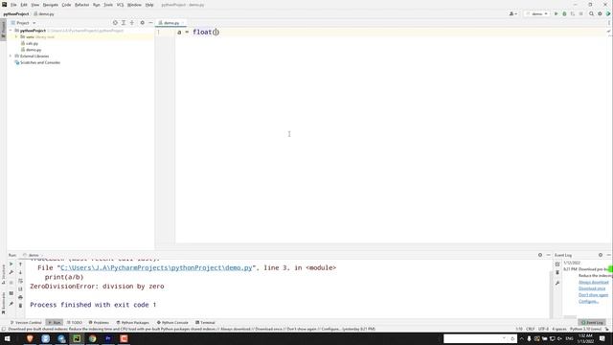
Task: Open Event Log settings gear
Action: (x=601, y=255)
